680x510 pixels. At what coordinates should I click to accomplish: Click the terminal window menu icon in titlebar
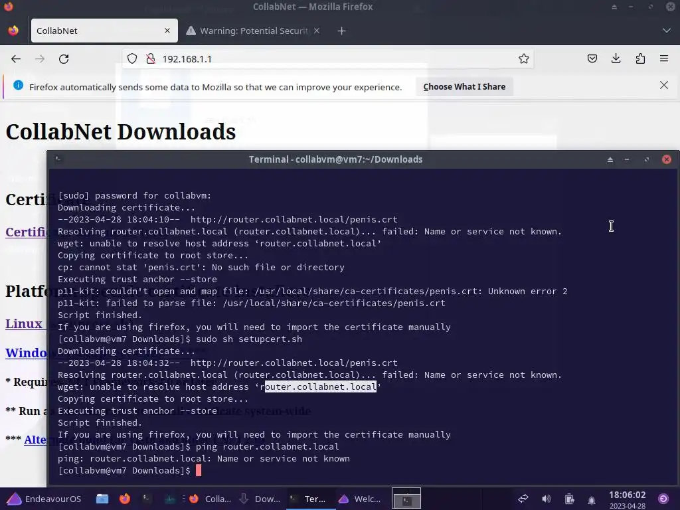click(x=58, y=159)
